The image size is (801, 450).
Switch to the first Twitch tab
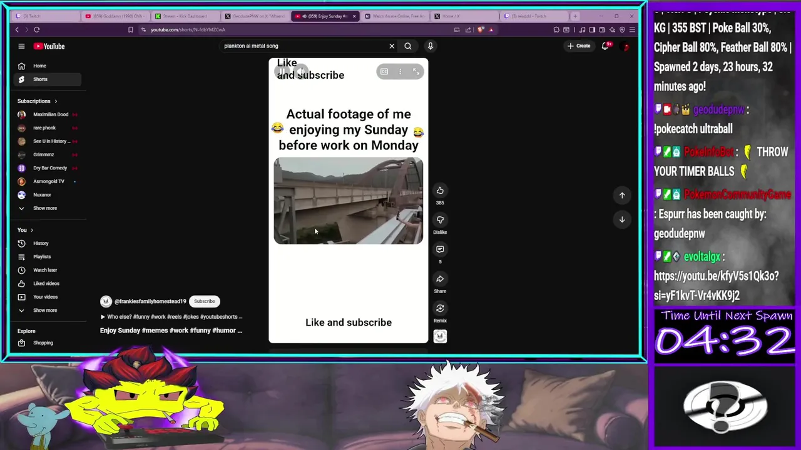(x=45, y=16)
